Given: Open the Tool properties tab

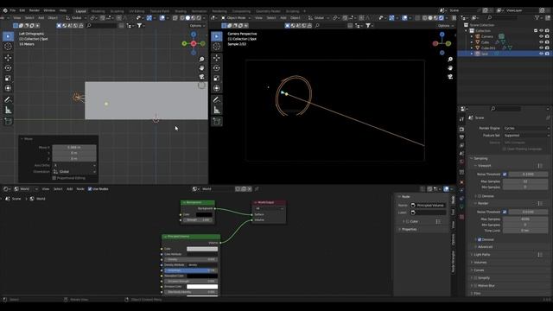Looking at the screenshot, I should pos(461,119).
